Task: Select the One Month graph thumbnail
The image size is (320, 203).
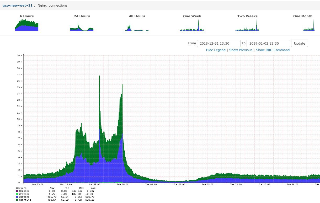Action: (x=309, y=25)
